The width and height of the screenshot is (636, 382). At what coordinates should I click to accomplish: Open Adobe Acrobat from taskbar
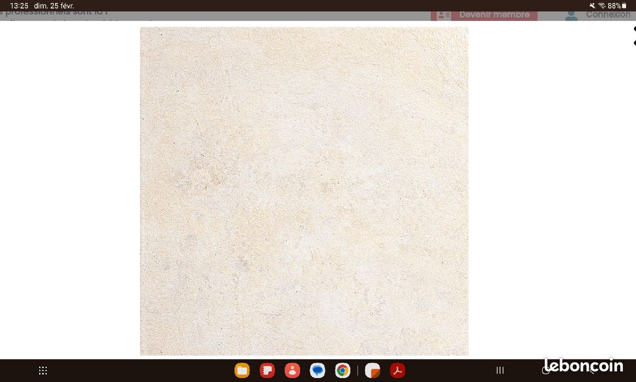point(397,370)
